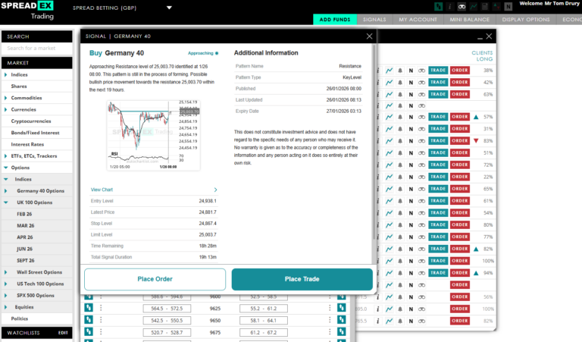This screenshot has height=342, width=582.
Task: Expand the Commodities market category
Action: 5,98
